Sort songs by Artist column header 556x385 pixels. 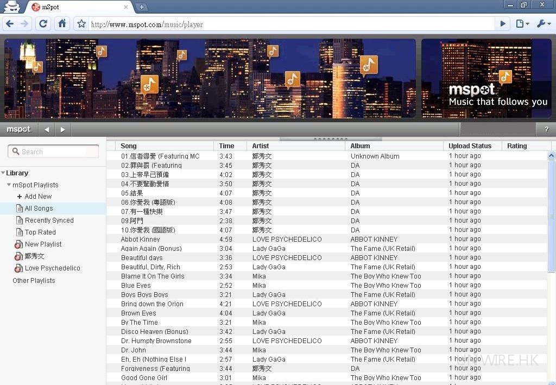pyautogui.click(x=261, y=146)
